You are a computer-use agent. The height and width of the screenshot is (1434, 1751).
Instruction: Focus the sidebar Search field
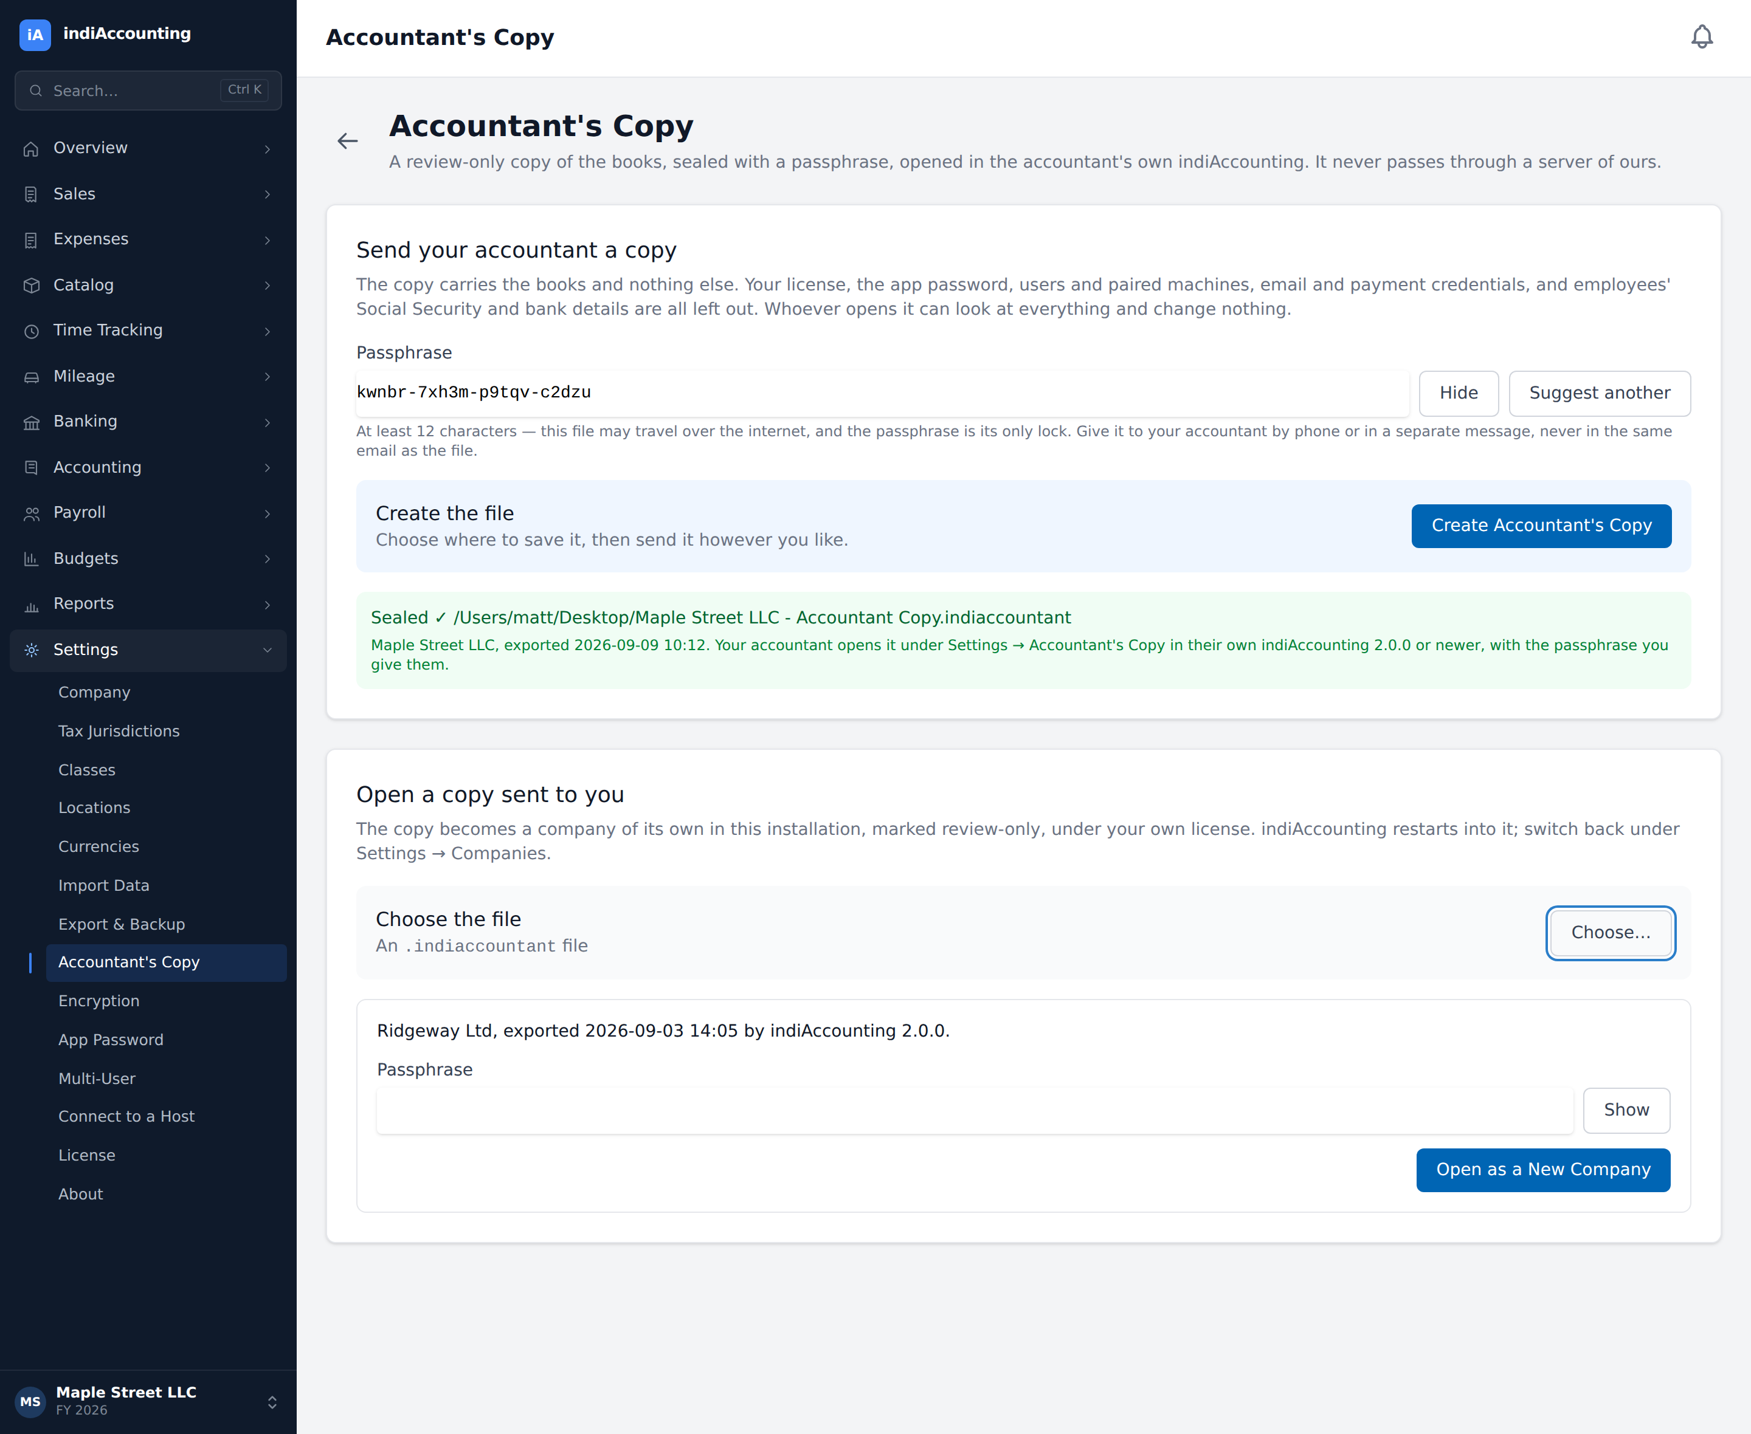(x=148, y=90)
